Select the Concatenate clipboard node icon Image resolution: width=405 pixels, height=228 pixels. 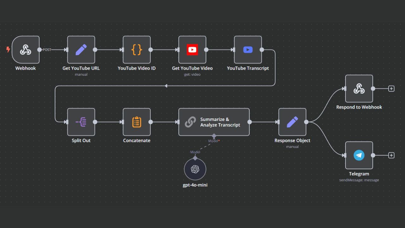pyautogui.click(x=137, y=122)
